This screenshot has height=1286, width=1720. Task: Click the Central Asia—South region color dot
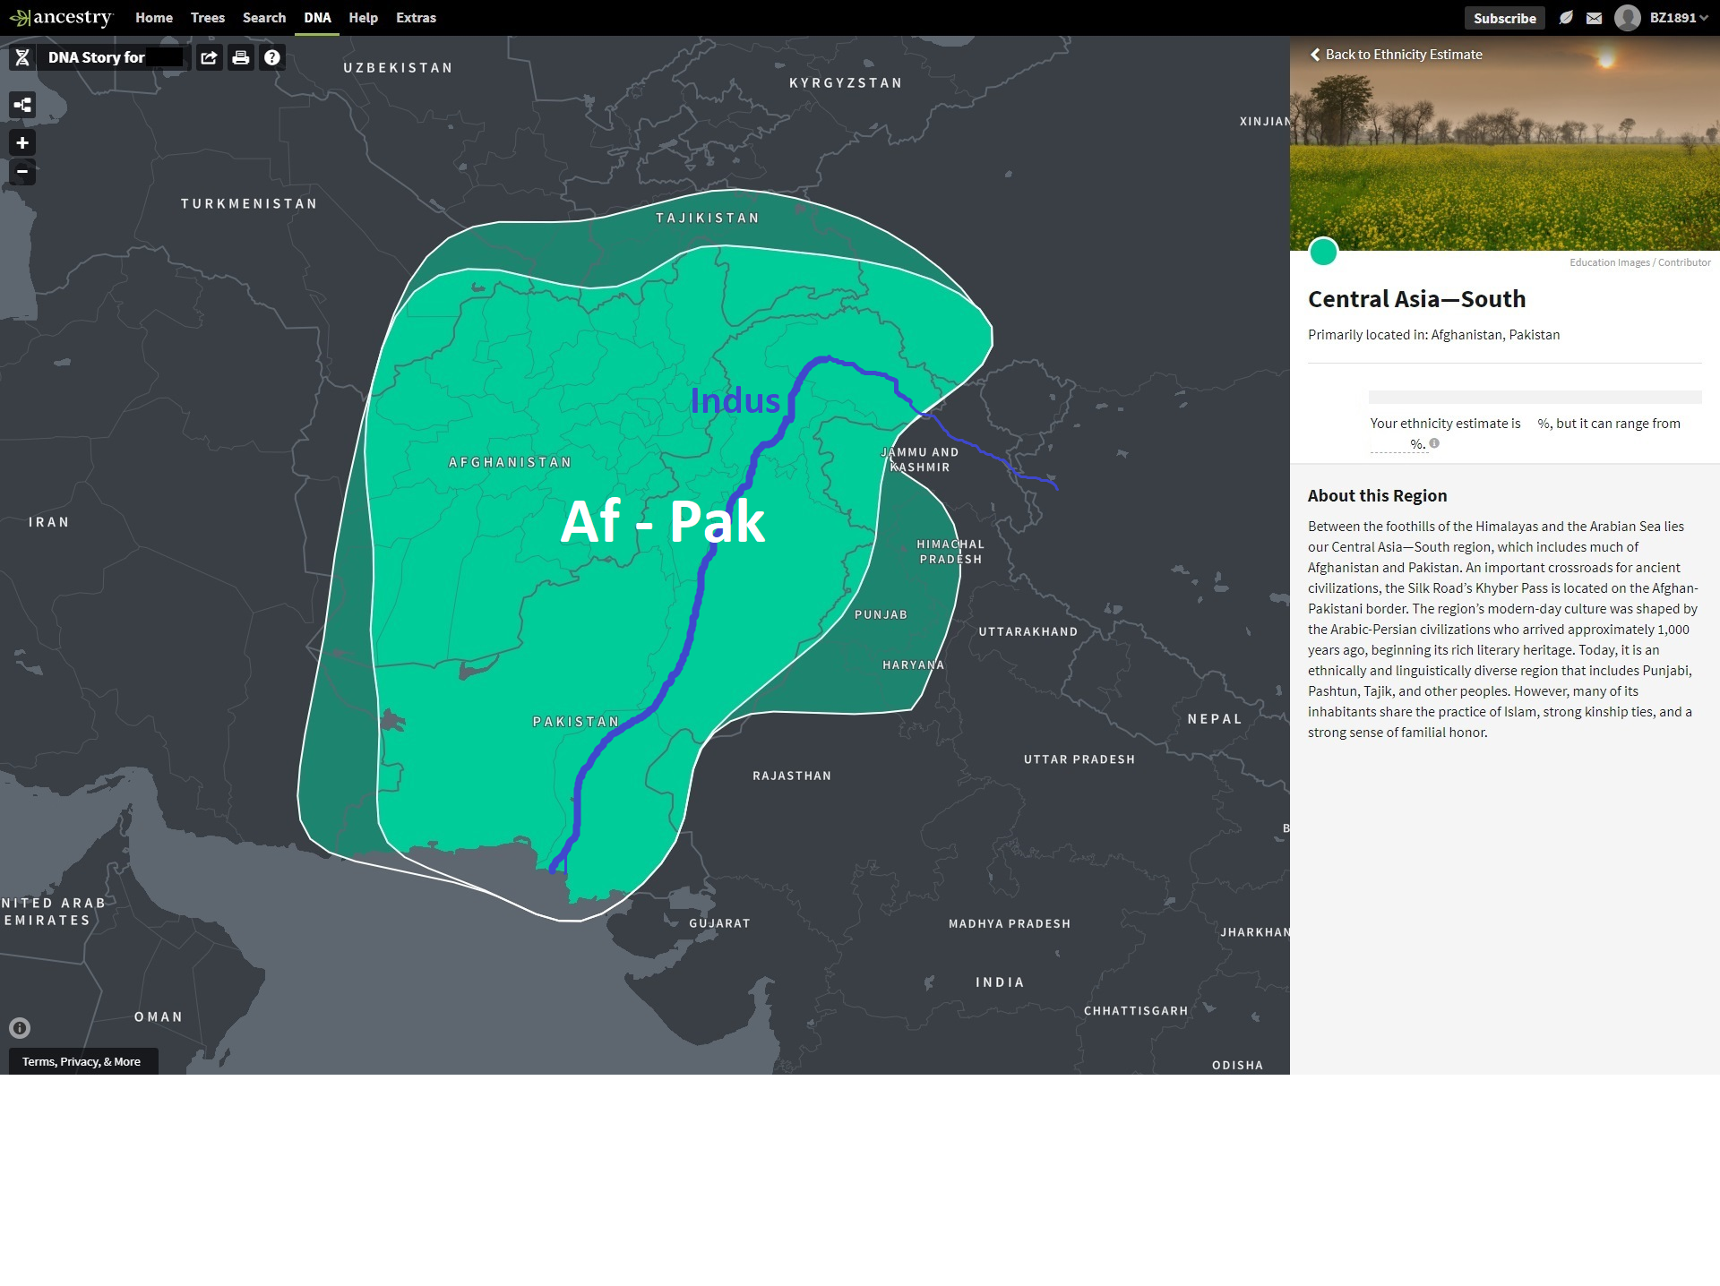(1323, 252)
